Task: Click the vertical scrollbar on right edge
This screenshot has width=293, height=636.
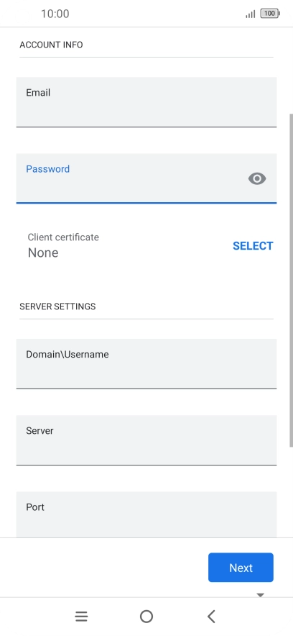Action: 291,280
